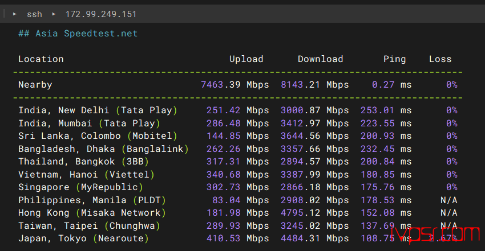Image resolution: width=485 pixels, height=251 pixels.
Task: Click the Download column header
Action: 321,59
